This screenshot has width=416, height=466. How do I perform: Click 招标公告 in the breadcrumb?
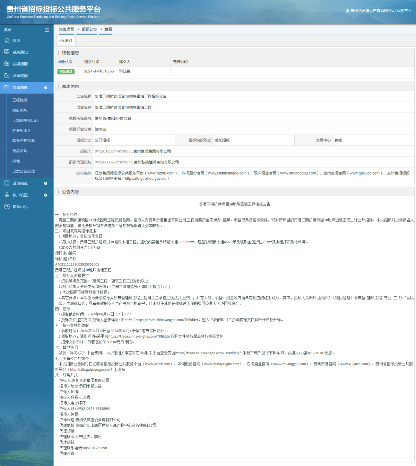click(89, 29)
